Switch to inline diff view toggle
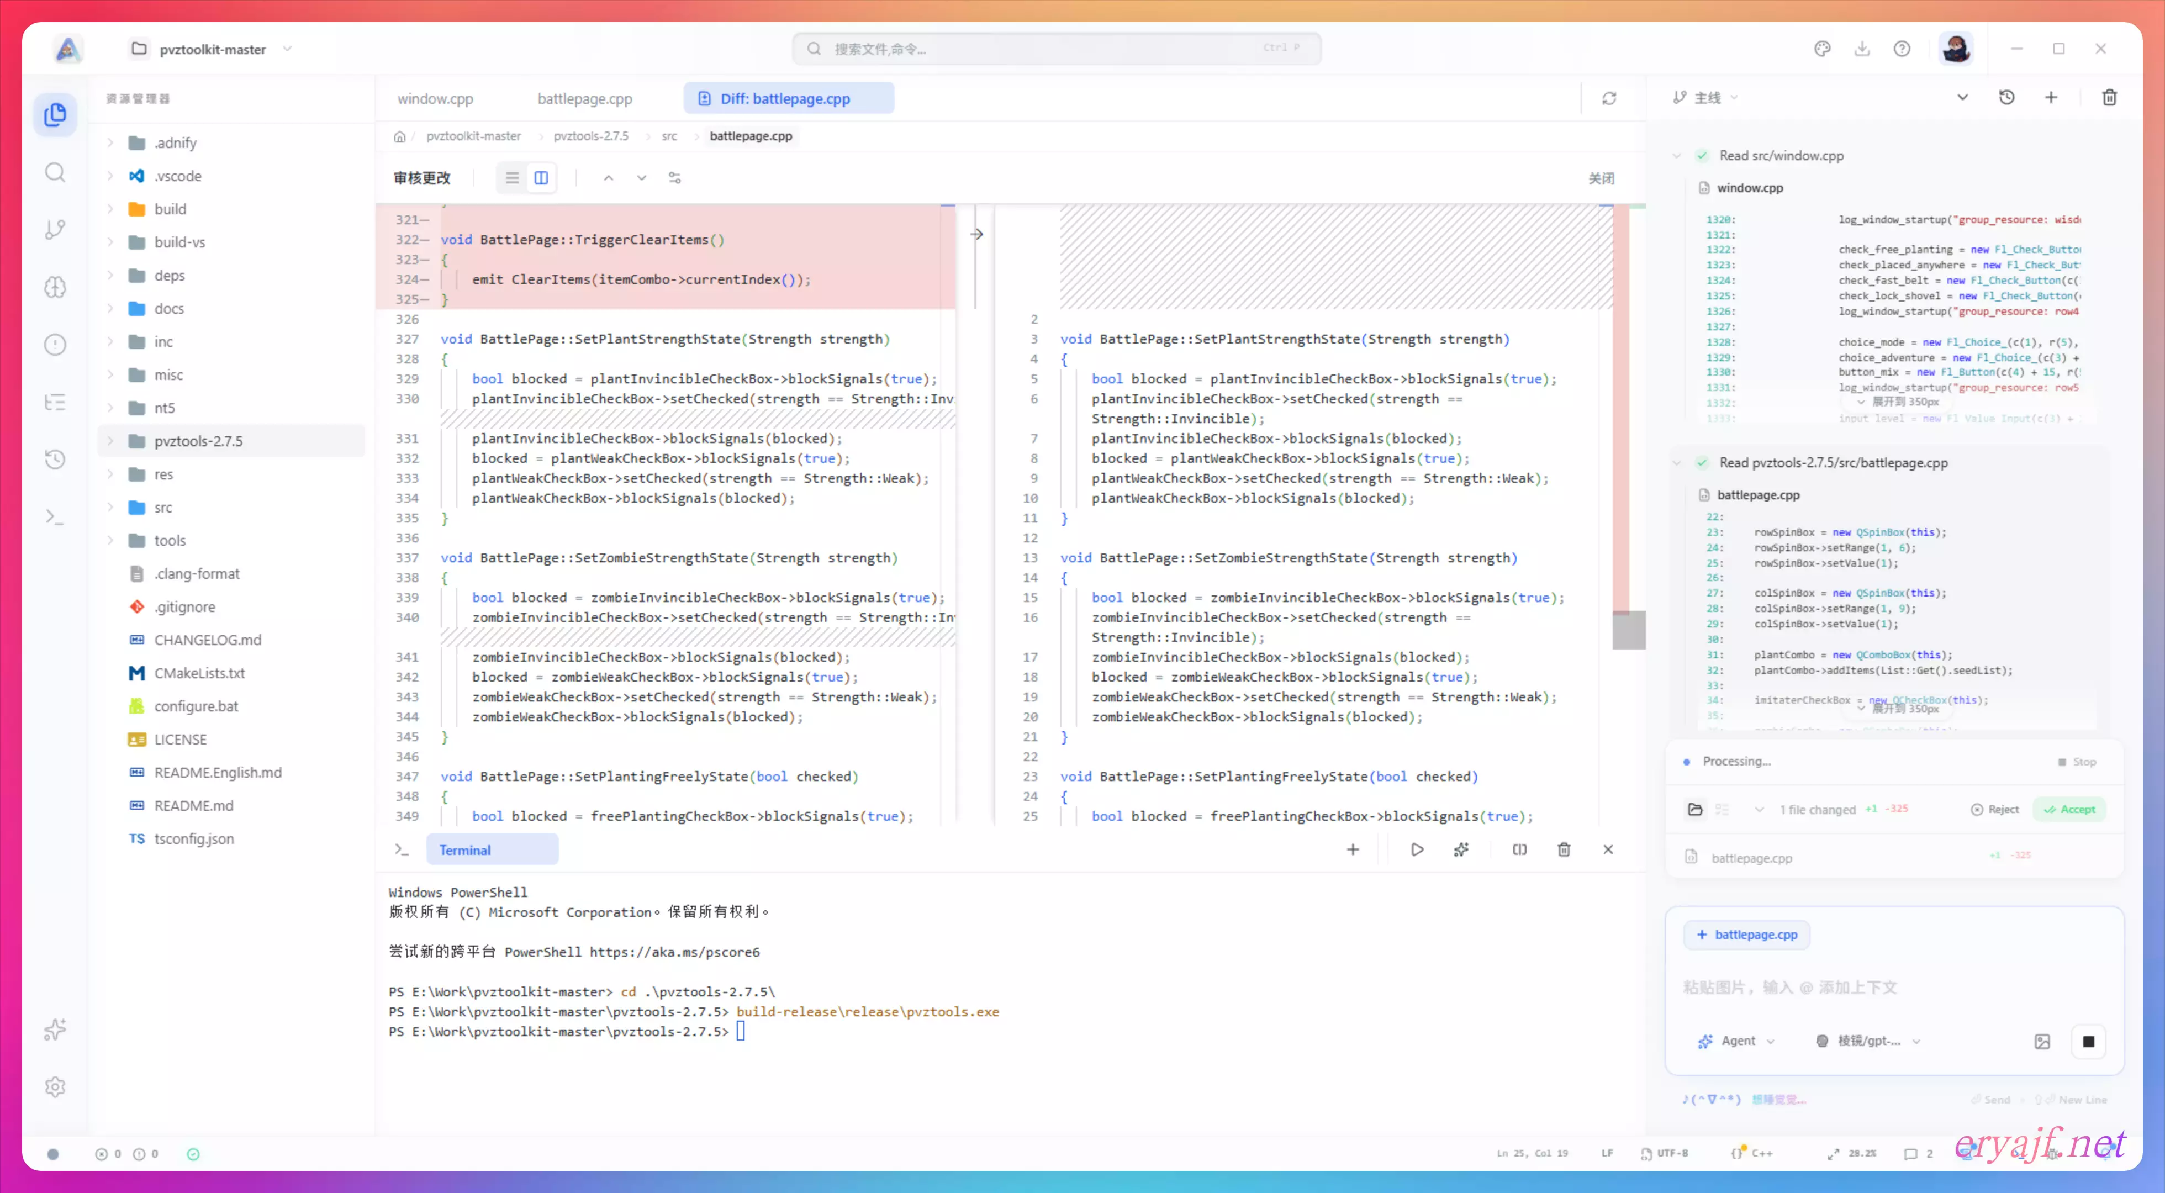 (512, 177)
